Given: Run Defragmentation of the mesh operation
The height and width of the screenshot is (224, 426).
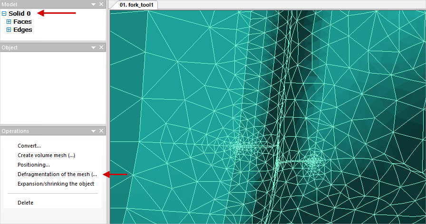Looking at the screenshot, I should click(57, 174).
